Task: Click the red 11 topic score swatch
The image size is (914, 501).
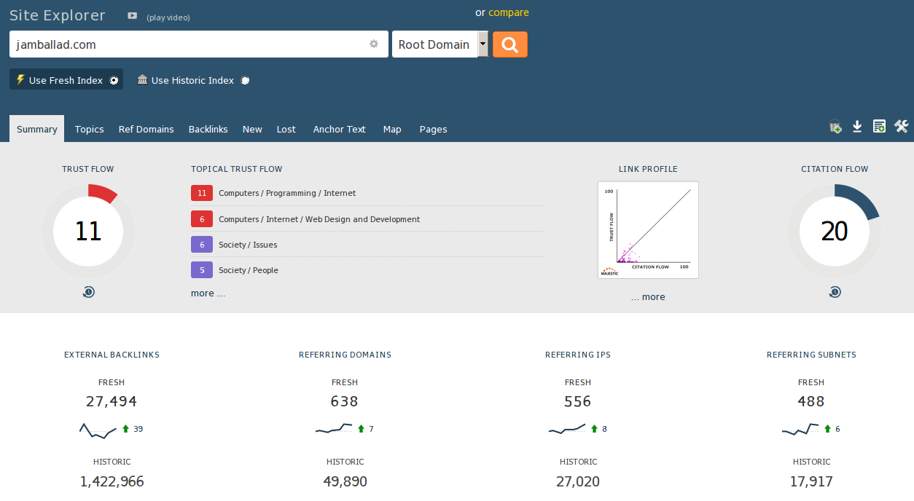Action: tap(202, 193)
